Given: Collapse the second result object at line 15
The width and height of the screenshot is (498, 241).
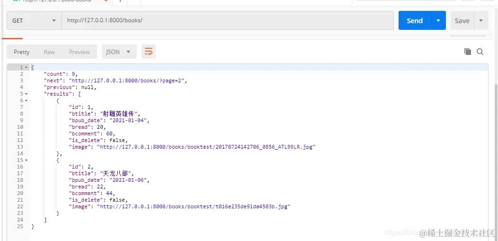Looking at the screenshot, I should coord(27,161).
